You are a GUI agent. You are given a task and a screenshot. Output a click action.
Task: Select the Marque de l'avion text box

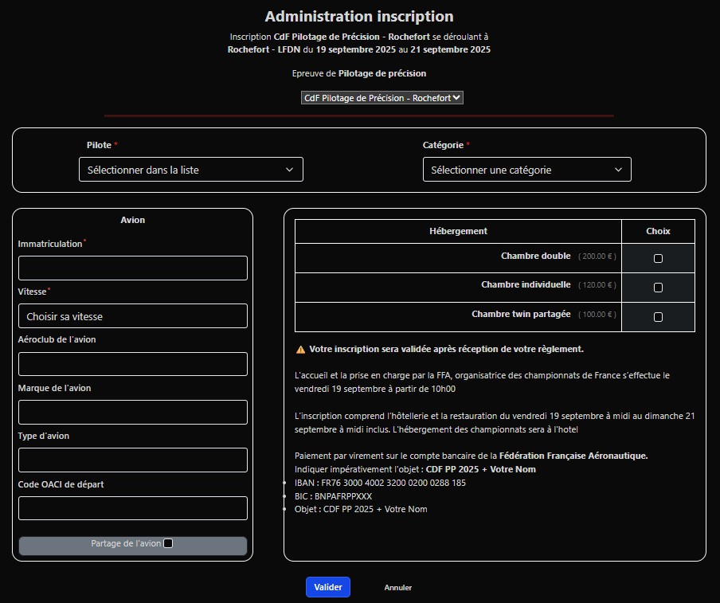click(132, 412)
